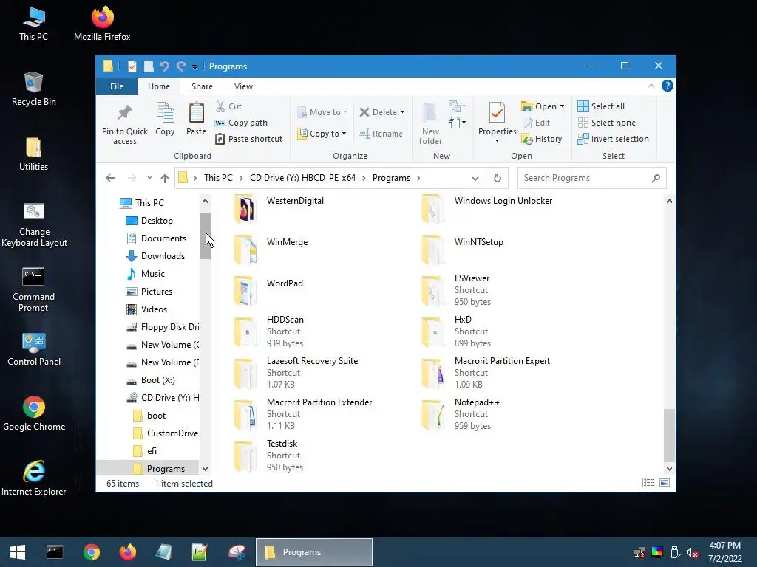Open Firefox from the taskbar
Viewport: 757px width, 567px height.
(x=128, y=552)
